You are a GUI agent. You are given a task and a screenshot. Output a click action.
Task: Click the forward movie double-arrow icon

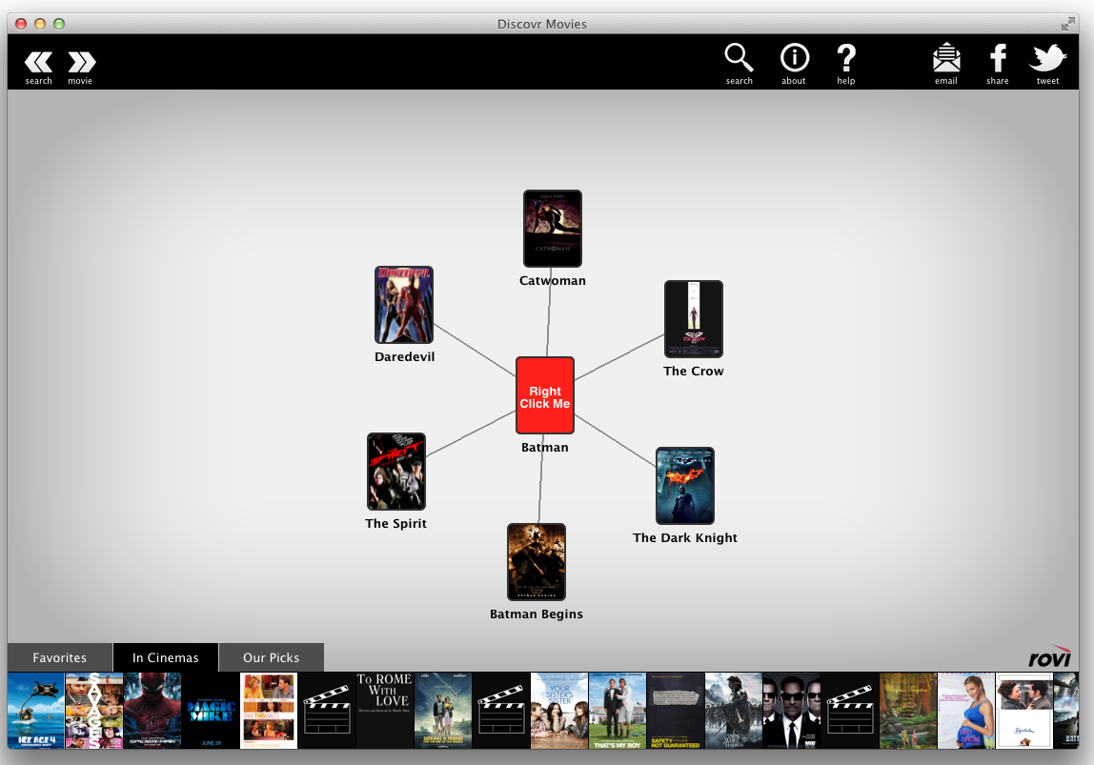[81, 63]
